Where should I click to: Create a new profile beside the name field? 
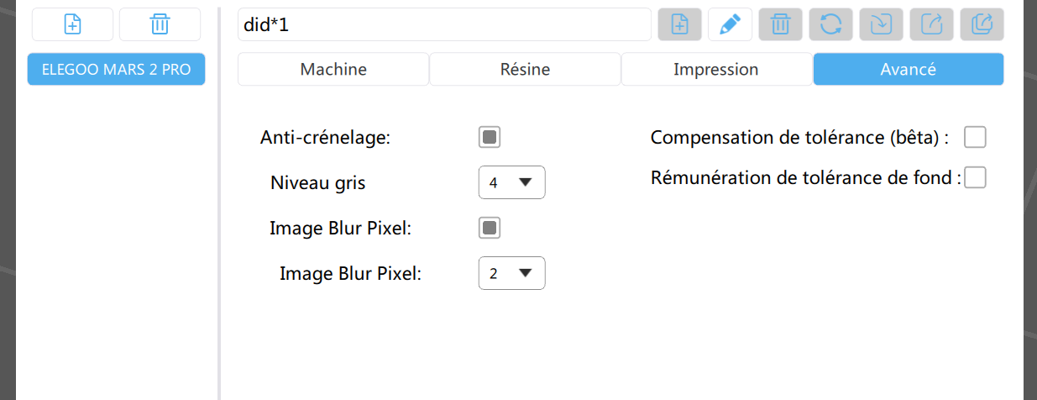click(679, 24)
